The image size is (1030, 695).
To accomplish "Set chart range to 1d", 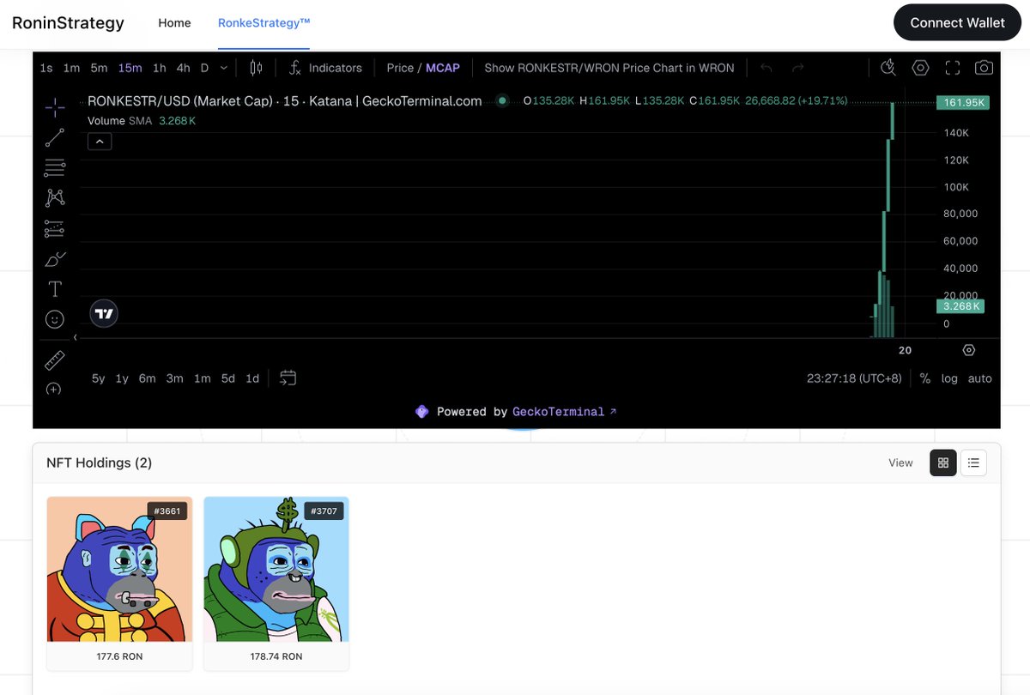I will click(252, 378).
